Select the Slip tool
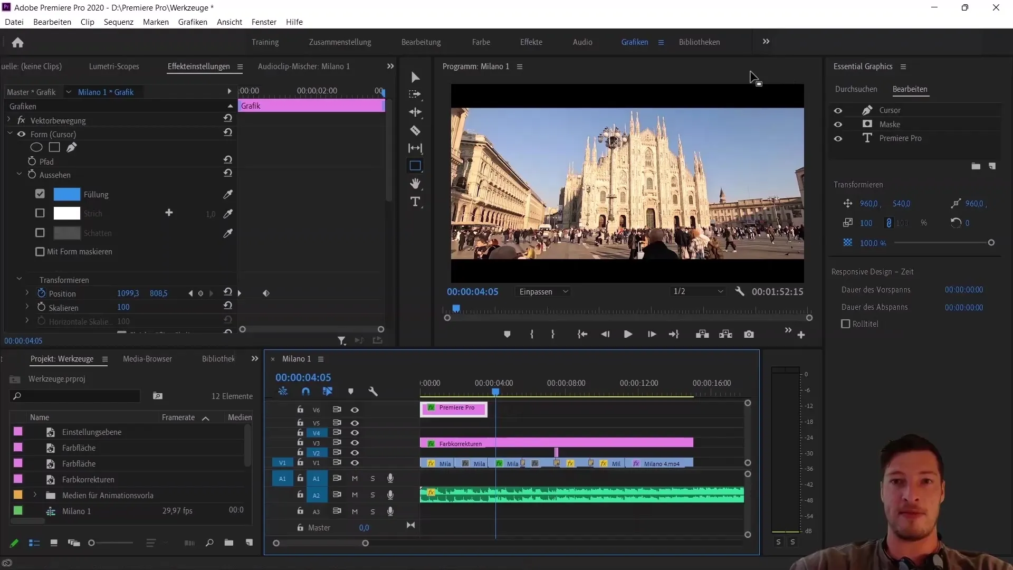The height and width of the screenshot is (570, 1013). pyautogui.click(x=415, y=148)
